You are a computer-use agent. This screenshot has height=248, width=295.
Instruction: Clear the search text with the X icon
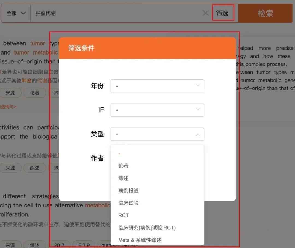pos(205,13)
